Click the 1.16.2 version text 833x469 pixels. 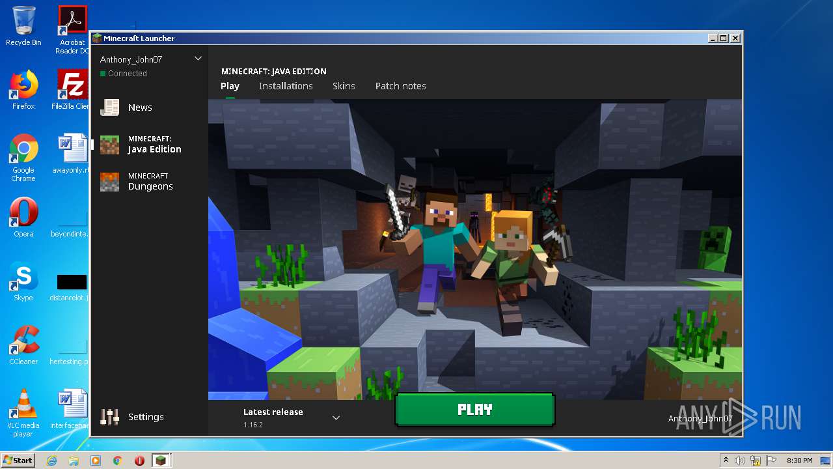tap(253, 425)
